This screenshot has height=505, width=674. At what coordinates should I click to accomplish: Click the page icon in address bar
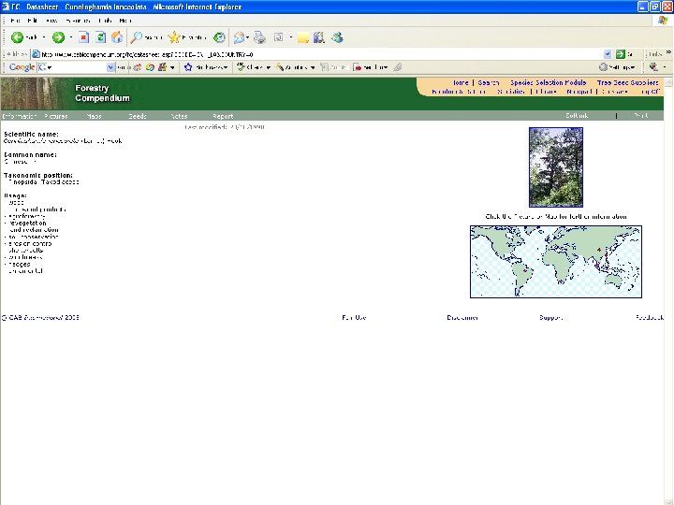coord(37,54)
